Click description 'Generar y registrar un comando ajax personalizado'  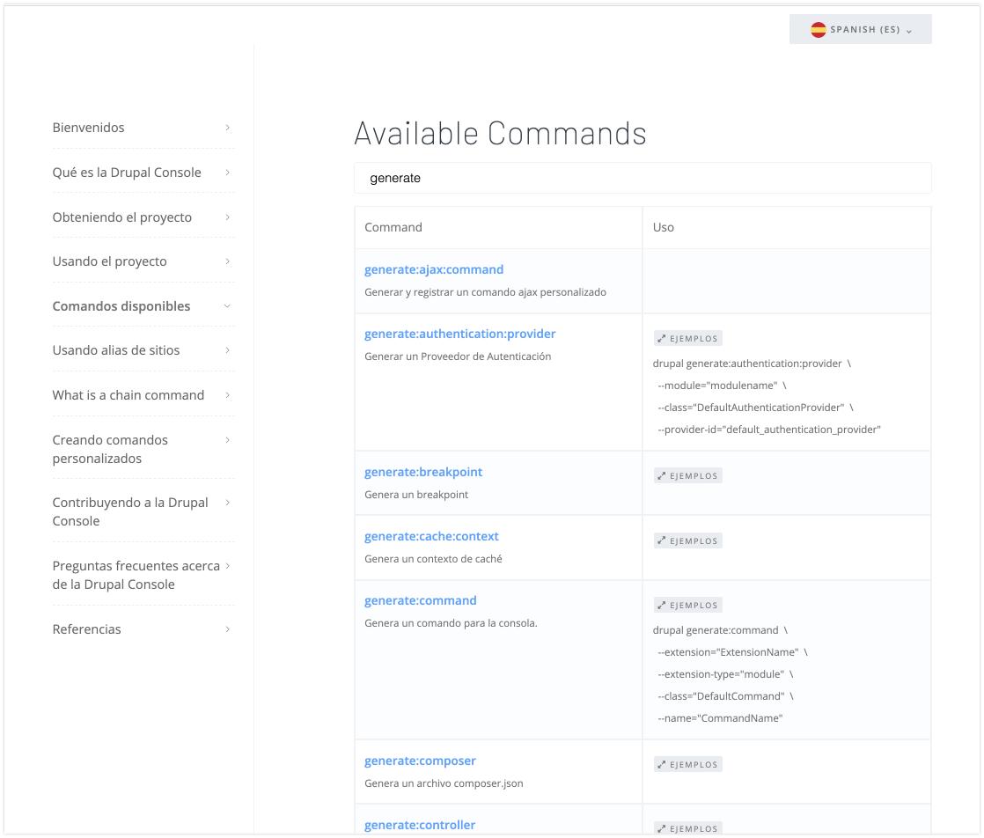pyautogui.click(x=486, y=292)
